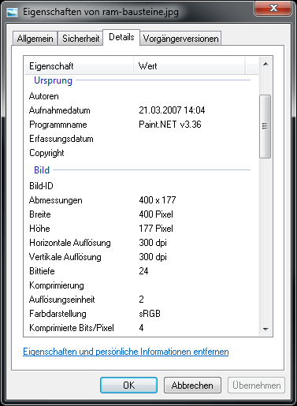Close the properties dialog with the X button
Viewport: 297px width, 406px height.
[273, 8]
